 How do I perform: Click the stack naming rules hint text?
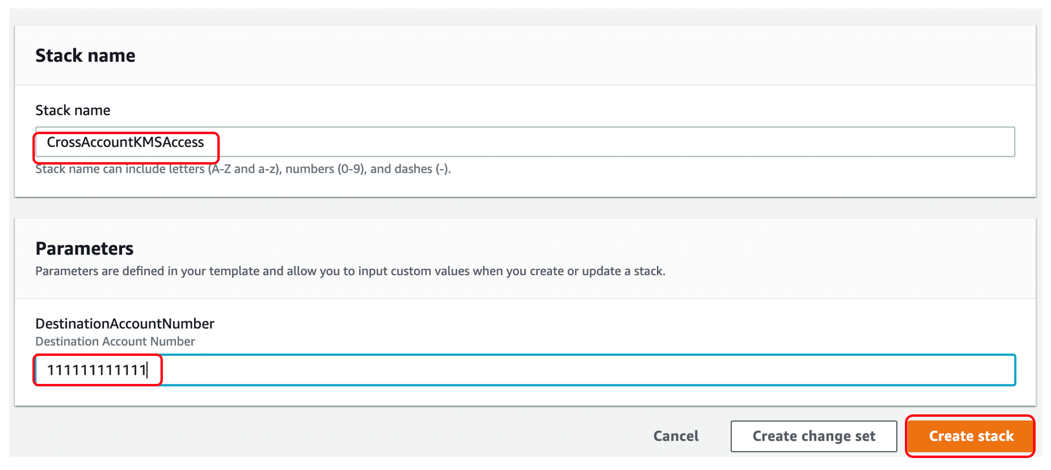pos(243,169)
